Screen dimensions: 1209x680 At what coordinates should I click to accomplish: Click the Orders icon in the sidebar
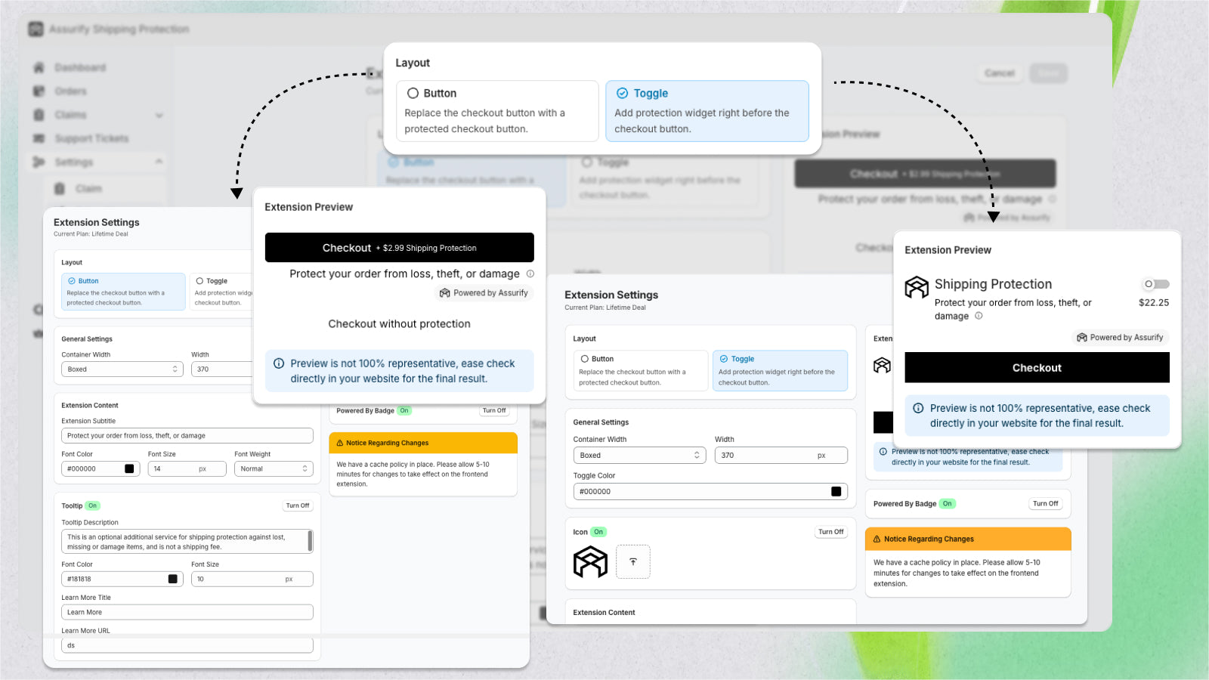39,91
